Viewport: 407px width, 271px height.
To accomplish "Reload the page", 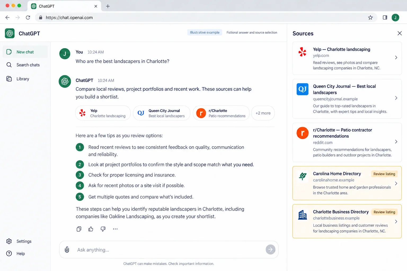I will tap(28, 17).
